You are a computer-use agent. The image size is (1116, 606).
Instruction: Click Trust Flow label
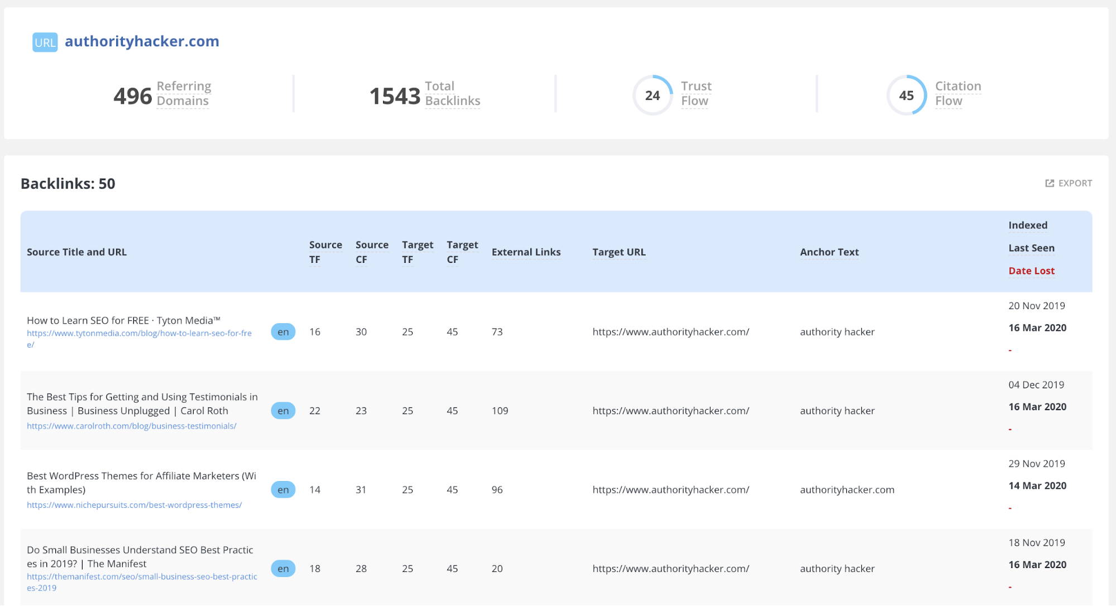click(696, 94)
